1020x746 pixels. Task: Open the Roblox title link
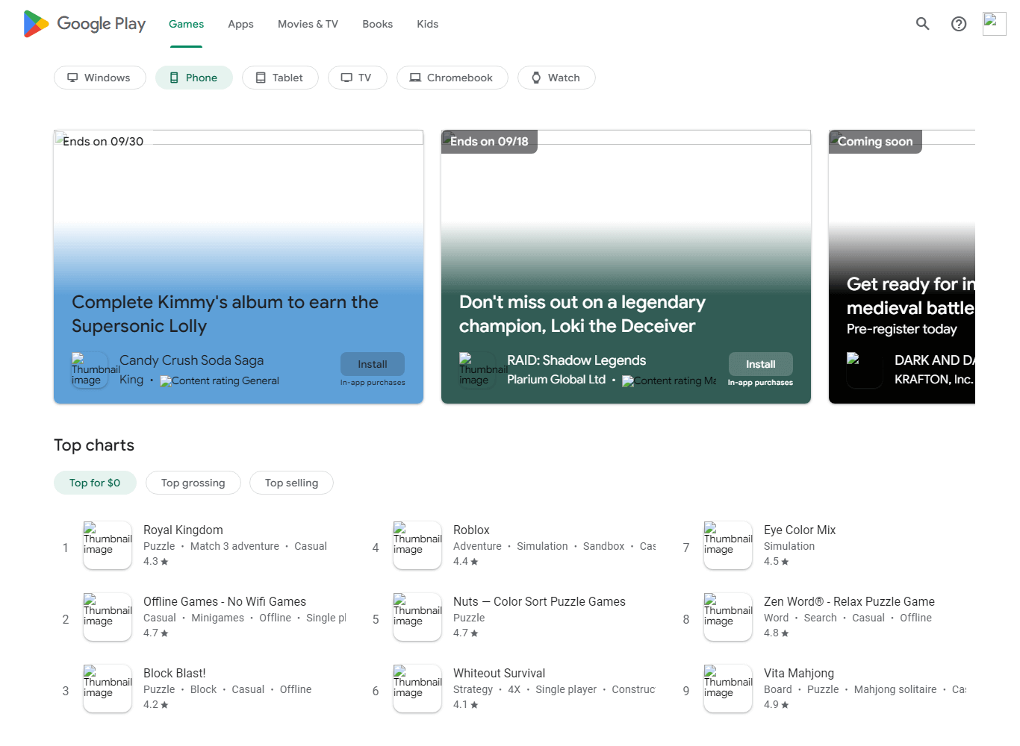tap(471, 530)
